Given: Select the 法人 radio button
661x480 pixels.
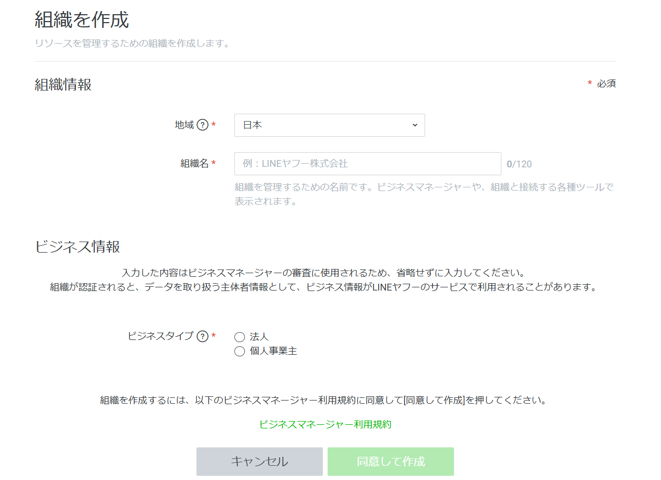Looking at the screenshot, I should pyautogui.click(x=240, y=337).
